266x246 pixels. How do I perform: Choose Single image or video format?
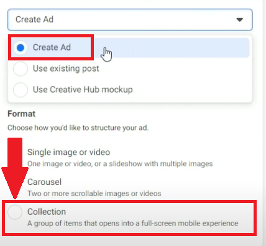[x=68, y=152]
